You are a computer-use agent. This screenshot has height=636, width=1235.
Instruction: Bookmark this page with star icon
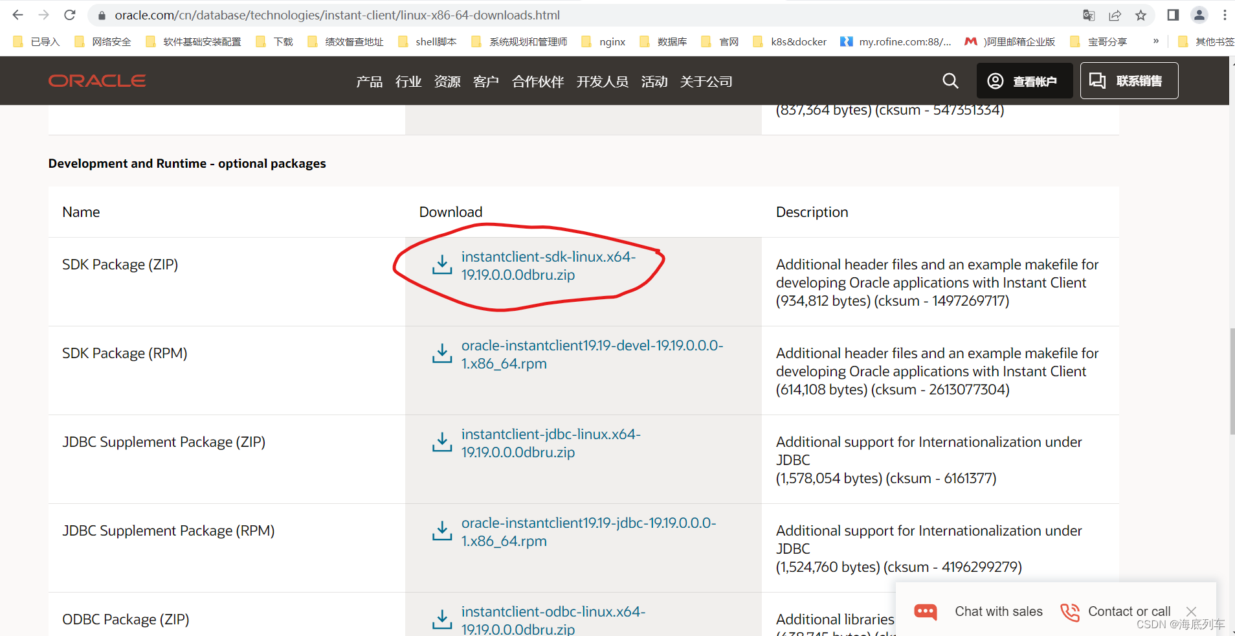(1140, 15)
